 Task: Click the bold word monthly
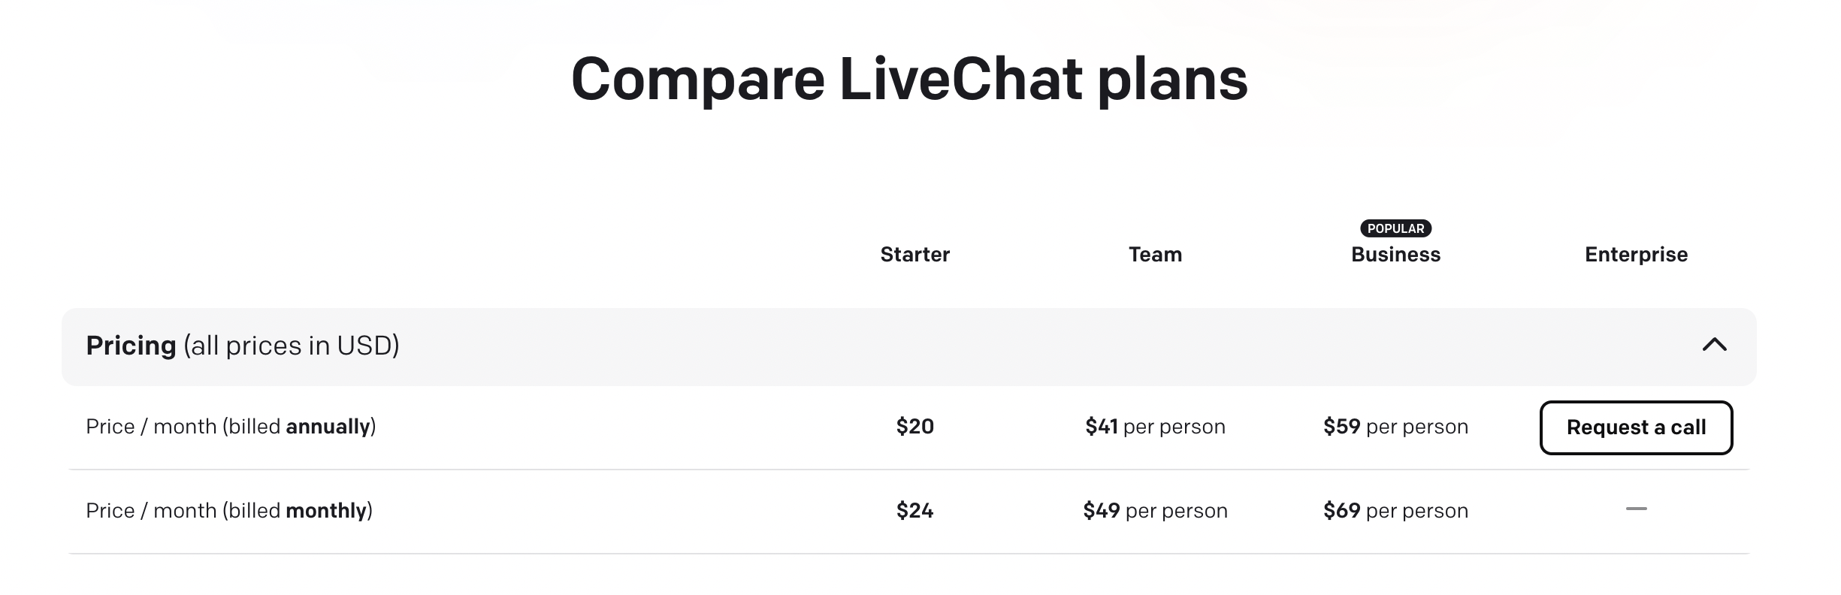tap(326, 511)
